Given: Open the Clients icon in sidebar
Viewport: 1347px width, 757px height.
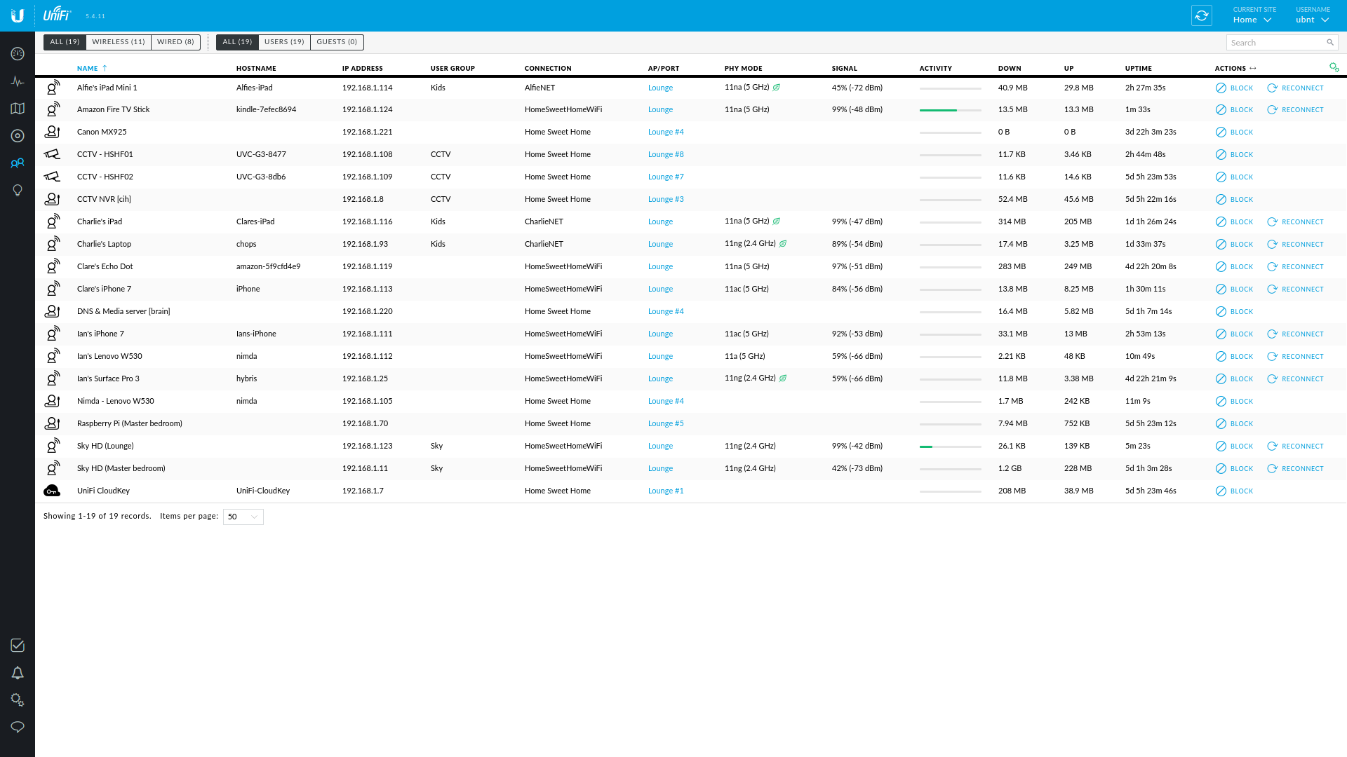Looking at the screenshot, I should [18, 163].
